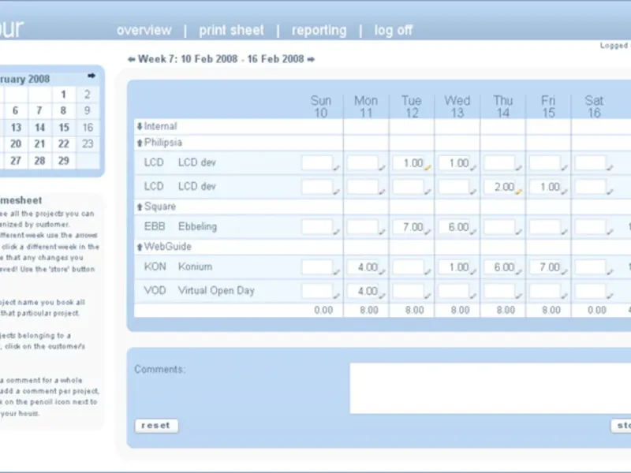This screenshot has width=631, height=473.
Task: Select Konium Monday hours field showing 4.00
Action: [363, 267]
